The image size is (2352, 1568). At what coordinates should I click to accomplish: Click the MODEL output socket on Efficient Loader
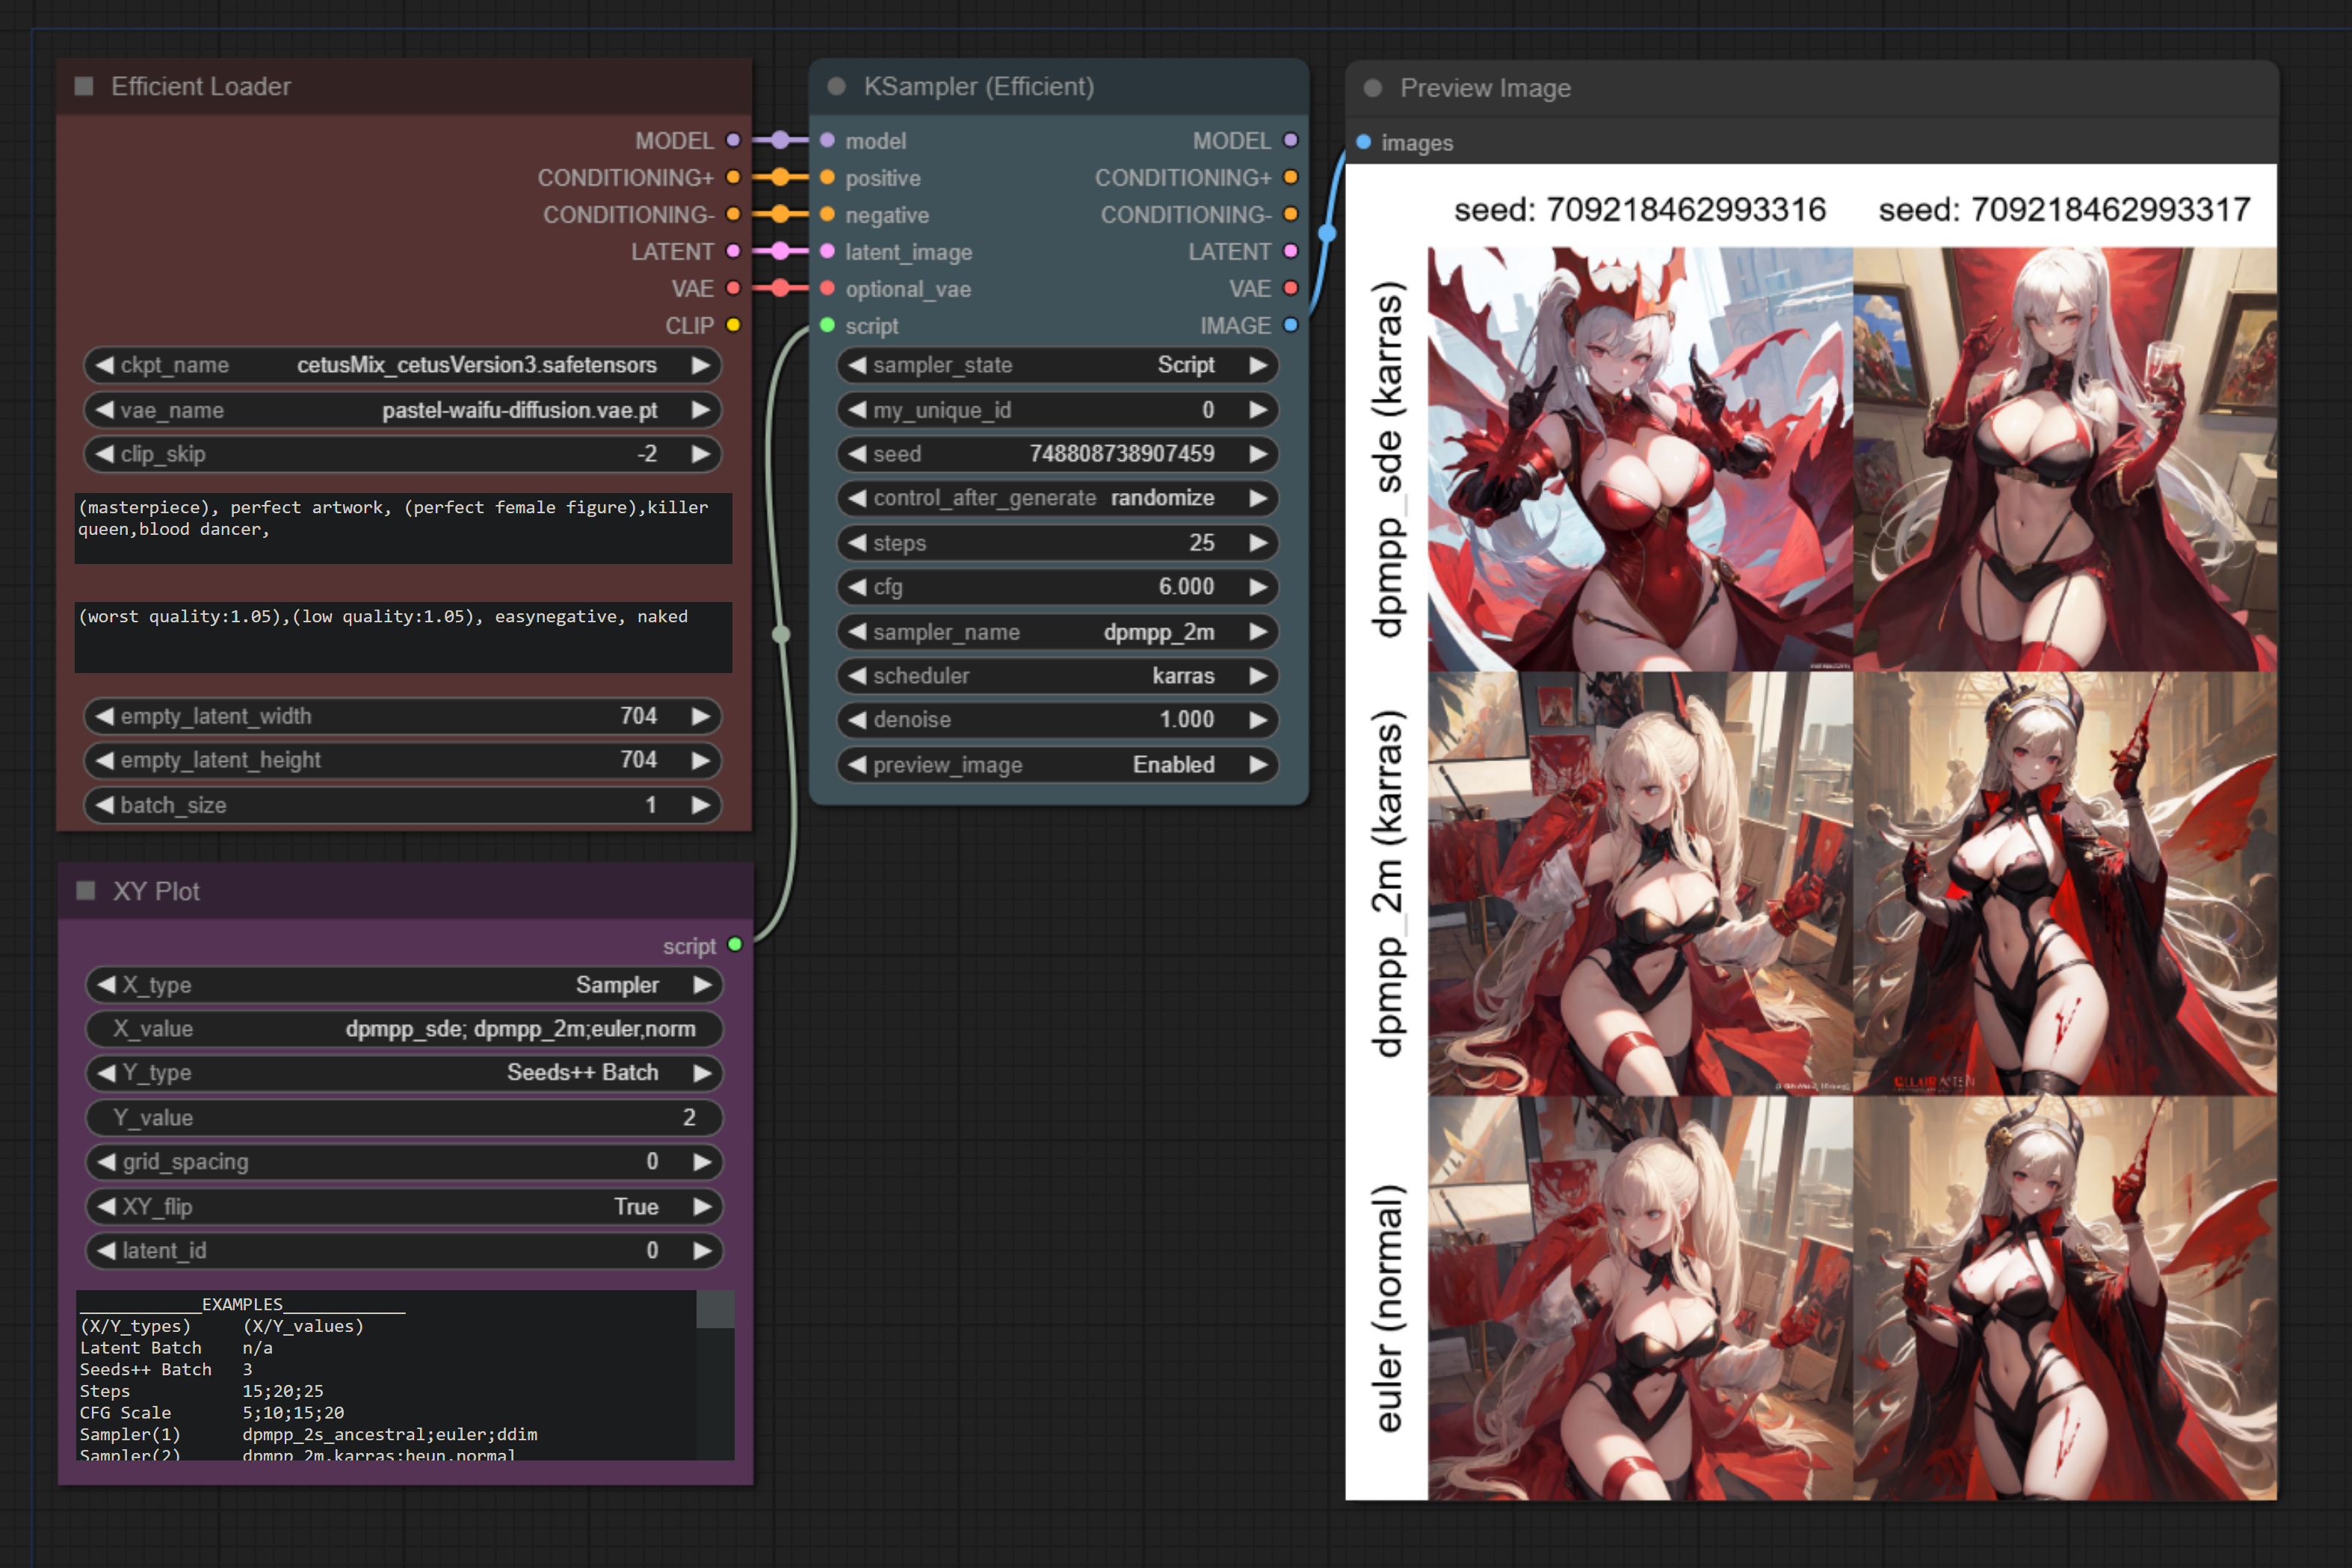(x=733, y=140)
